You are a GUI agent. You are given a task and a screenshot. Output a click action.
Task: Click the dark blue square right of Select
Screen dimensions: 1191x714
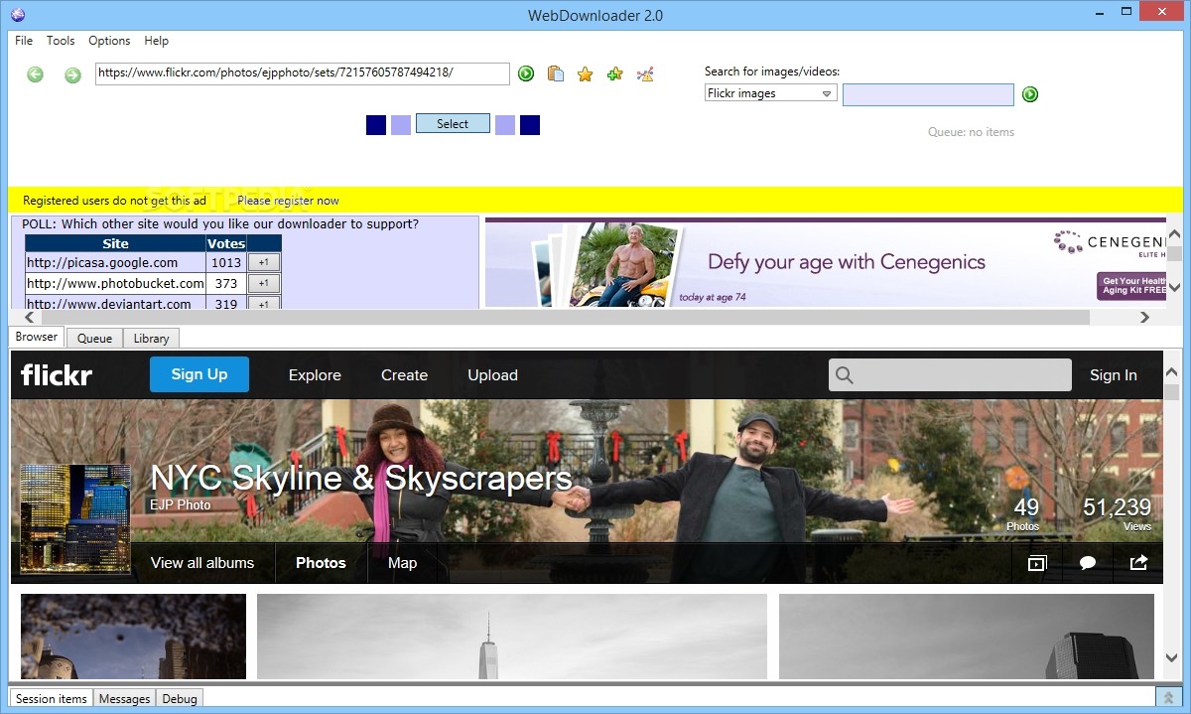click(530, 125)
